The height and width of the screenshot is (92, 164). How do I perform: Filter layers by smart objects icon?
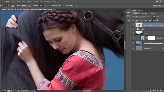pos(155,13)
